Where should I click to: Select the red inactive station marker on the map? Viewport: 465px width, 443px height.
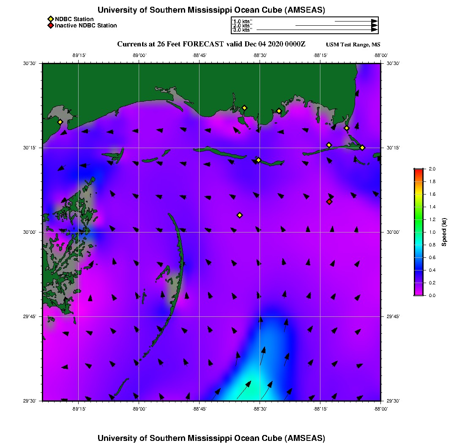click(329, 202)
